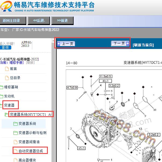Open the 自动变速器总成 document
The height and width of the screenshot is (162, 162).
coord(31,151)
